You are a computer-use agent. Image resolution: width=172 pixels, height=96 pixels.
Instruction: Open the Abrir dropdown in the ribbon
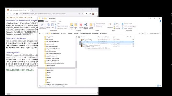tap(116, 24)
